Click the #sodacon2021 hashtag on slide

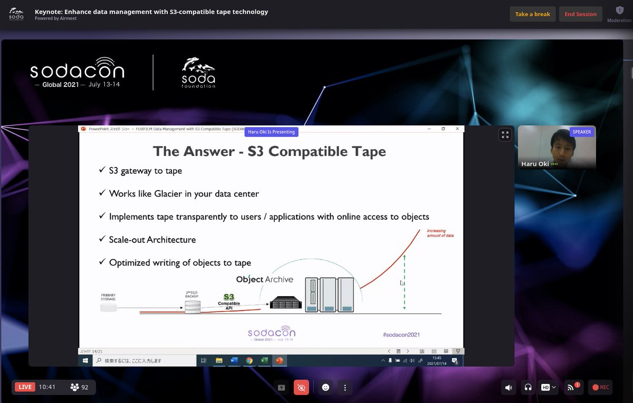pos(401,335)
